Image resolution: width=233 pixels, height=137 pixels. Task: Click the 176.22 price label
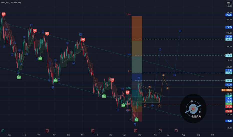[x=229, y=98]
